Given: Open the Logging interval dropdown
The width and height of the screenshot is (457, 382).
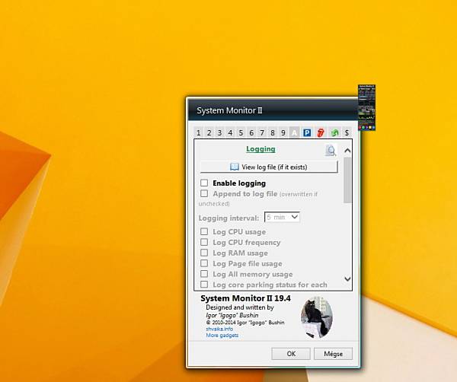Looking at the screenshot, I should 282,217.
